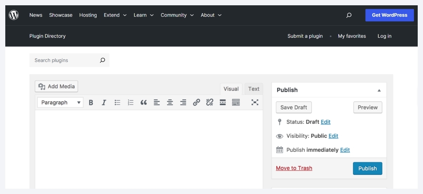Click the status pin icon

click(x=280, y=122)
